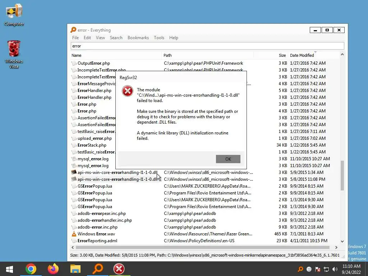
Task: Click date 7/1/2011 8:13 AM
Action: [307, 234]
